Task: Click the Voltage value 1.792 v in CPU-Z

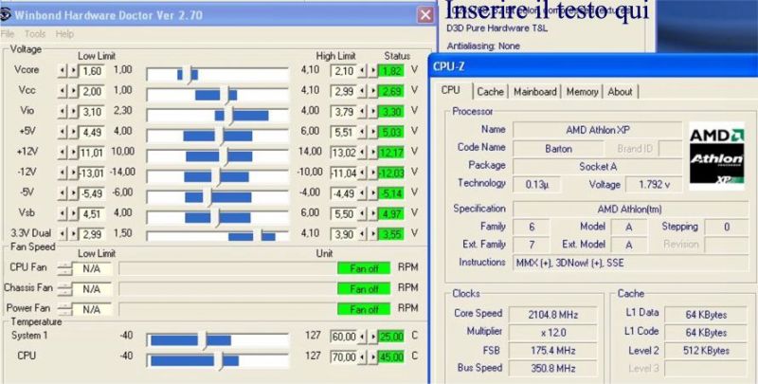Action: coord(654,184)
